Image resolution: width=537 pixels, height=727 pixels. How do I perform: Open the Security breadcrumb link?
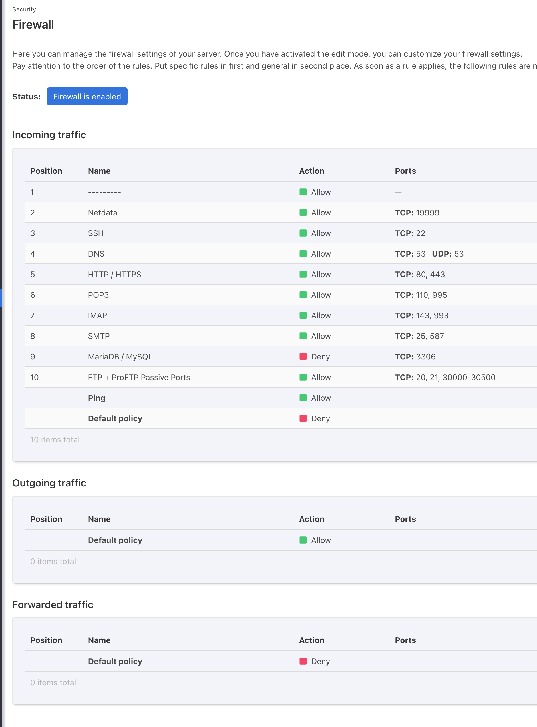[x=24, y=9]
